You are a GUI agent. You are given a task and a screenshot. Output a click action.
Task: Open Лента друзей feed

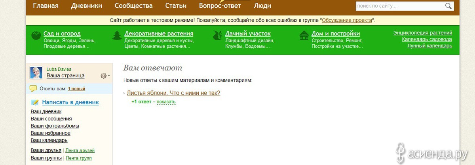[x=80, y=150]
